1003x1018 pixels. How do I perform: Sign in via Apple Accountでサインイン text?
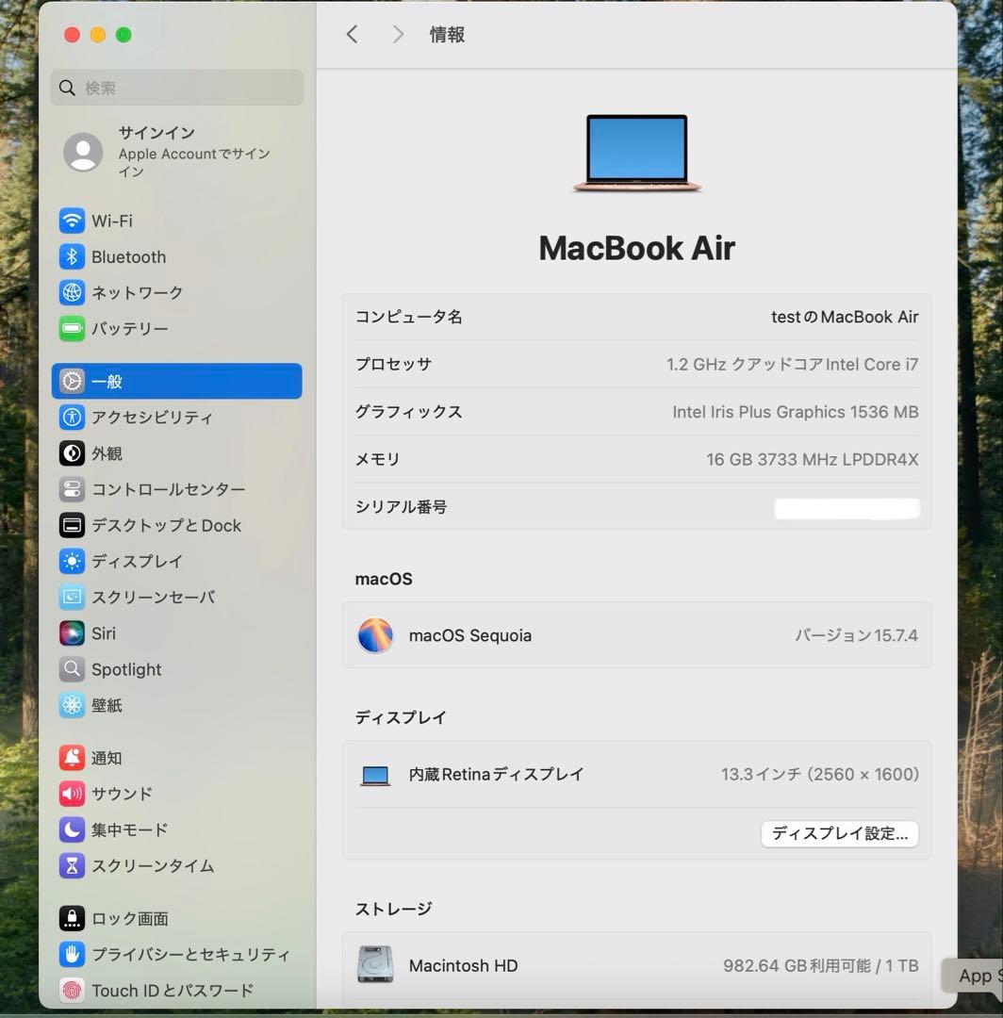click(193, 162)
